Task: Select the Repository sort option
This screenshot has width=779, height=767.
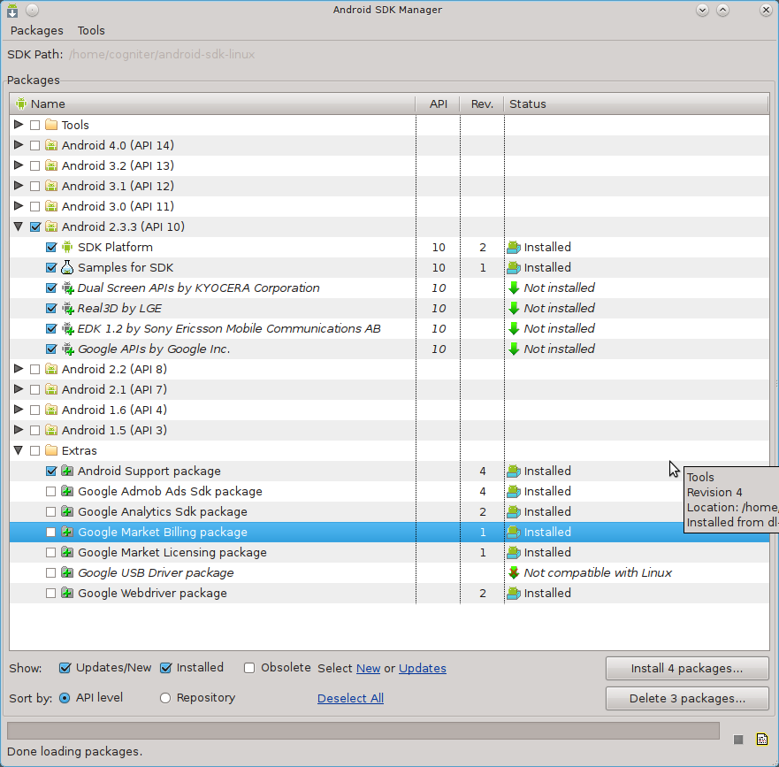Action: (x=165, y=698)
